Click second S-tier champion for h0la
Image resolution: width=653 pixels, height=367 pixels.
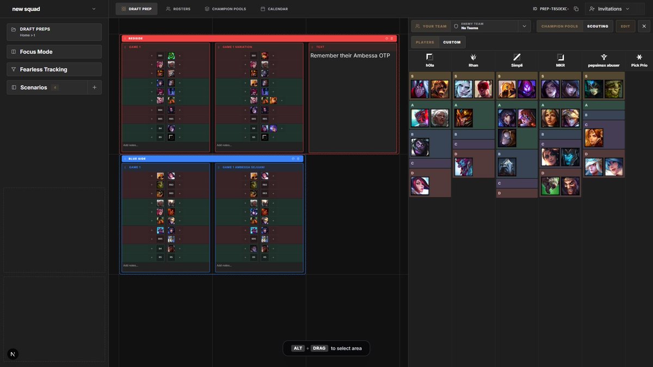[440, 89]
